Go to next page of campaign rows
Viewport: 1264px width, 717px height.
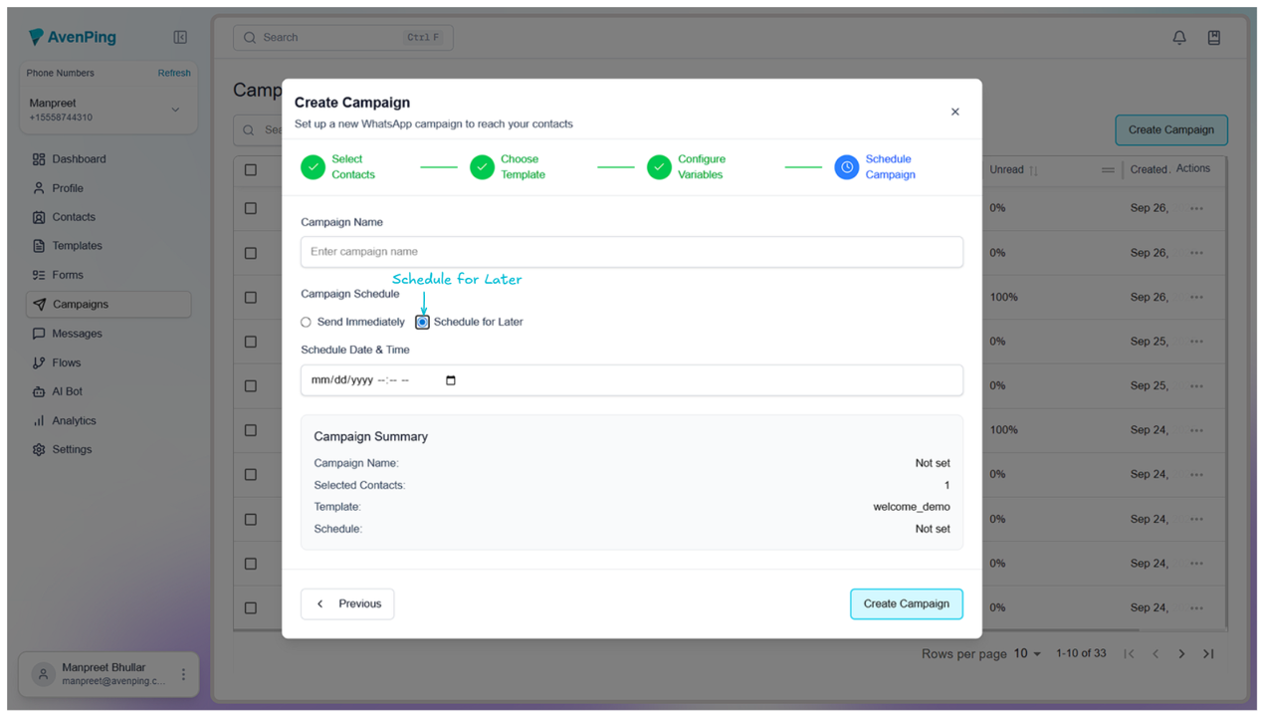point(1181,654)
